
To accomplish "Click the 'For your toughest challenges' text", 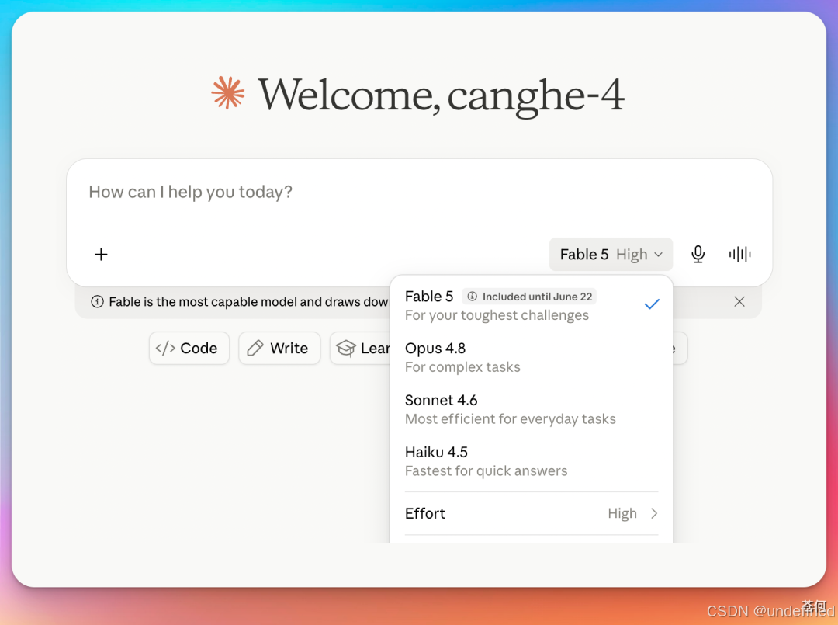I will click(x=497, y=315).
